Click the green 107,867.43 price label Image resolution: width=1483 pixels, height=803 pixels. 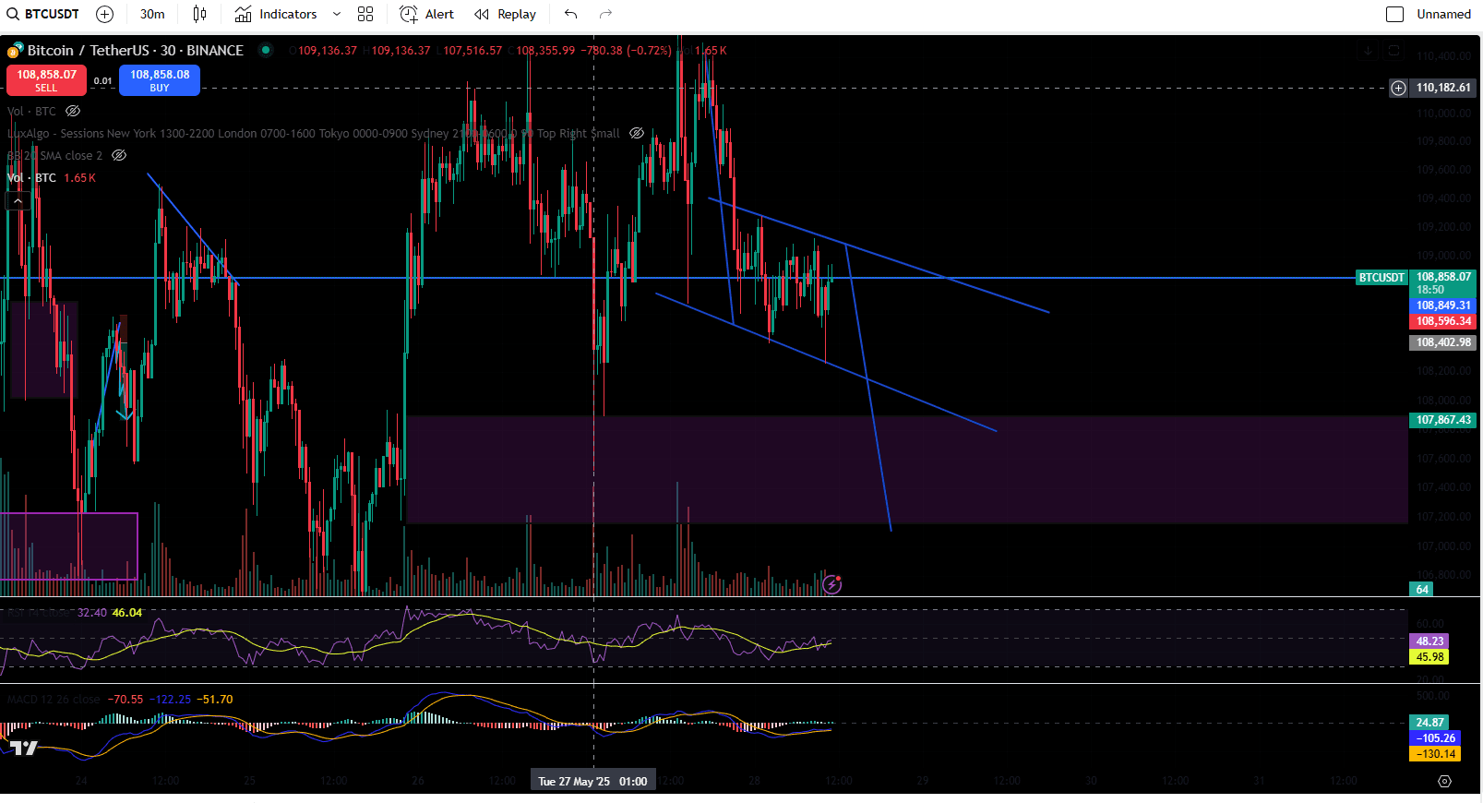pyautogui.click(x=1443, y=420)
